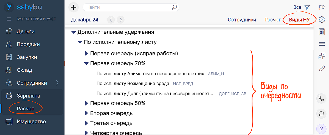329x135 pixels.
Task: Collapse Дополнительные удержания section
Action: [73, 32]
